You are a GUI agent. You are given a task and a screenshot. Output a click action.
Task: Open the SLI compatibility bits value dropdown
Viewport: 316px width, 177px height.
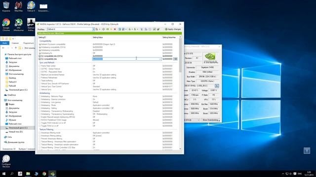pos(160,59)
